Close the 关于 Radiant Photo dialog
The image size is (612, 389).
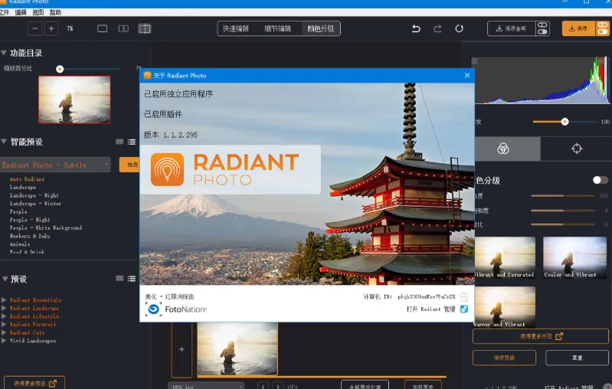[467, 75]
